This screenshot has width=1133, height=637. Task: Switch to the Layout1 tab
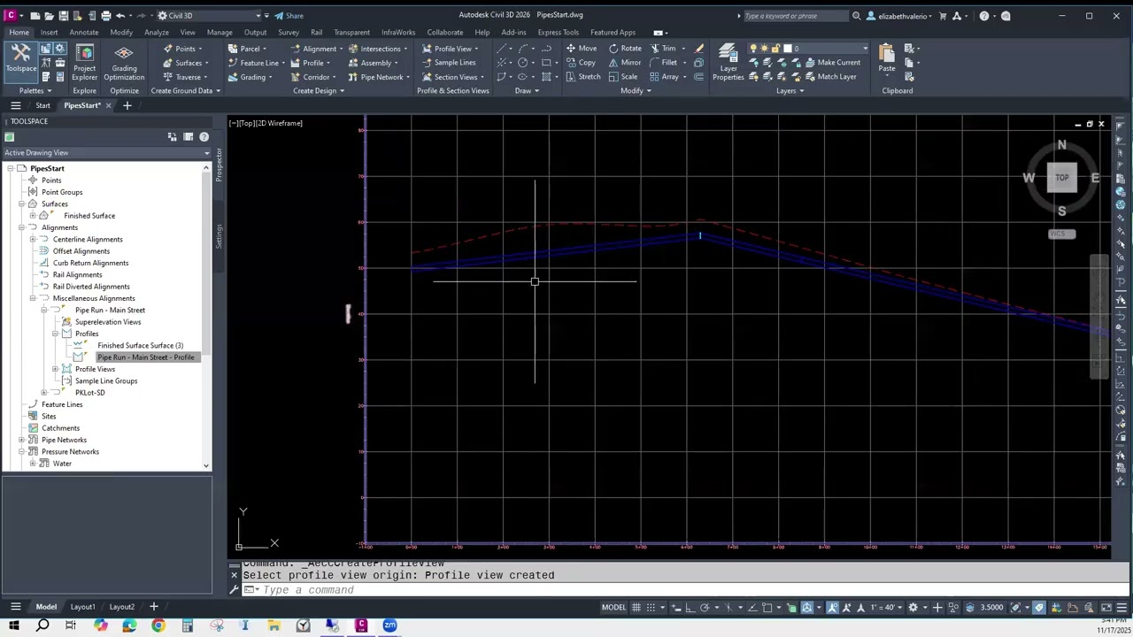[x=82, y=607]
